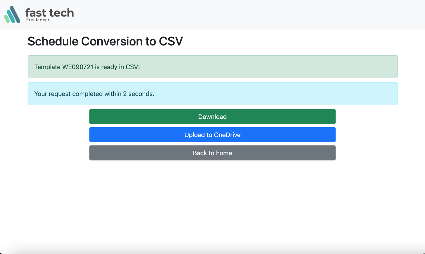This screenshot has height=254, width=425.
Task: Click the "CSV" word ending the page heading
Action: point(171,41)
